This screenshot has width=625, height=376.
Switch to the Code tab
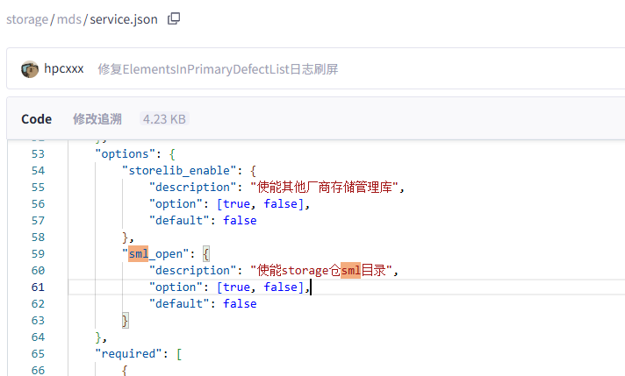click(36, 119)
